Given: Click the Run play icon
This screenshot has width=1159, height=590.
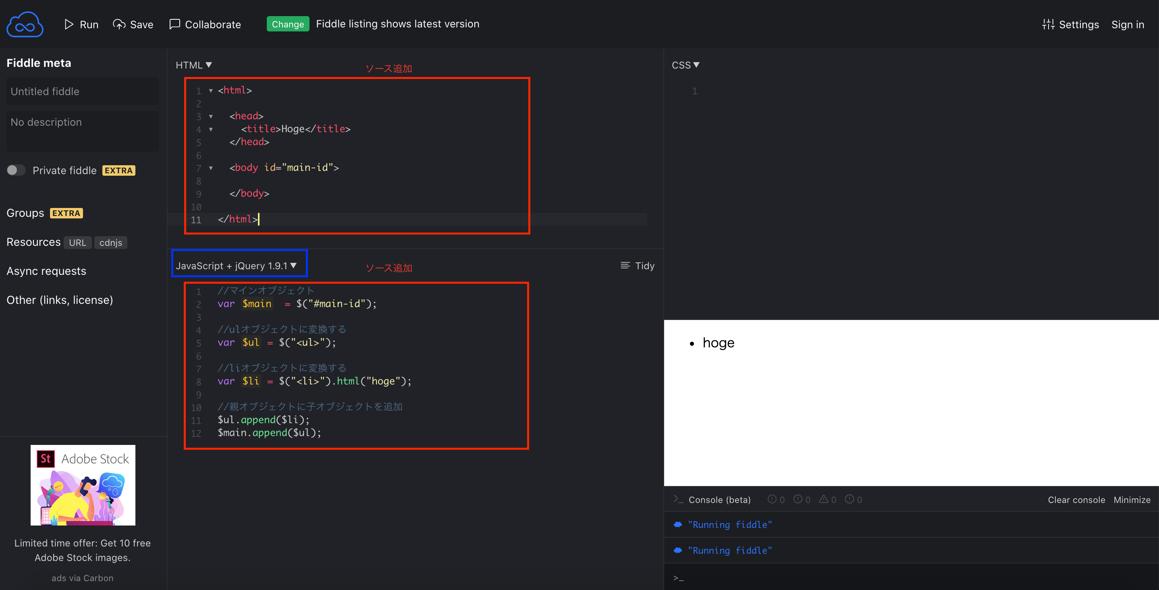Looking at the screenshot, I should [69, 24].
